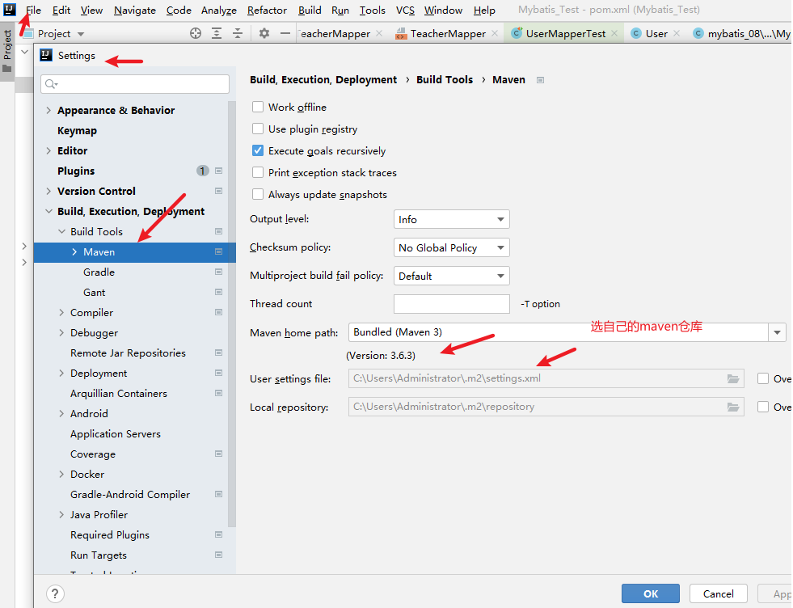The height and width of the screenshot is (608, 793).
Task: Click the Collapse All icon in Project toolbar
Action: click(x=238, y=33)
